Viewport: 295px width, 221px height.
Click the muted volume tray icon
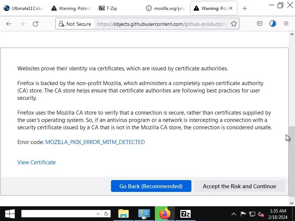pos(261,214)
